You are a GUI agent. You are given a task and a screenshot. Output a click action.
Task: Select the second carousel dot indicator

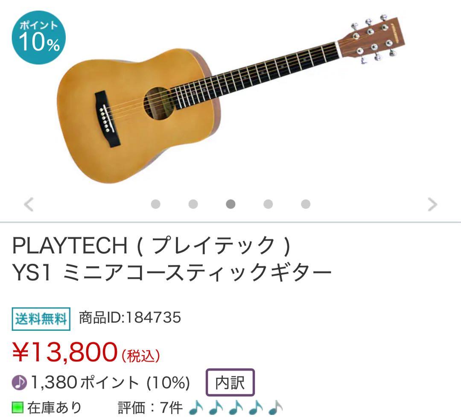point(193,205)
